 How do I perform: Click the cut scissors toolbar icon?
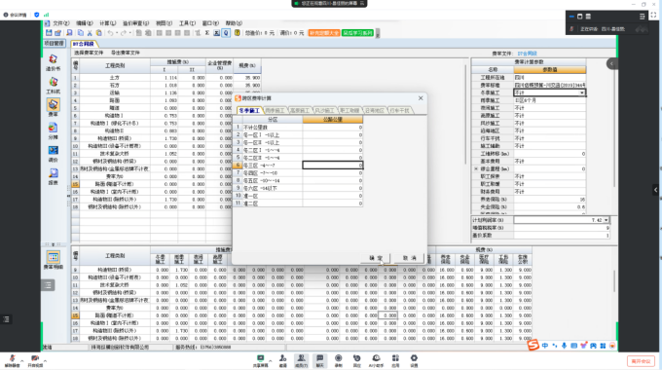(x=90, y=32)
